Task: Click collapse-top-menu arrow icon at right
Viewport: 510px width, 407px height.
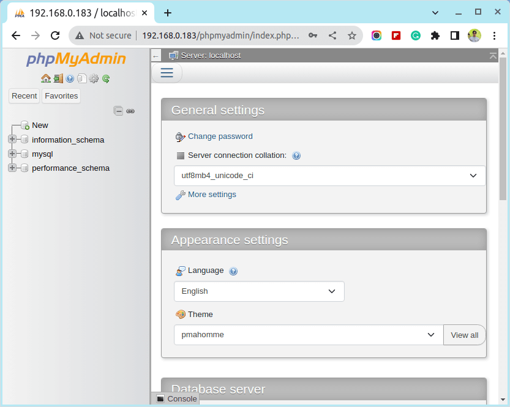Action: pos(493,56)
